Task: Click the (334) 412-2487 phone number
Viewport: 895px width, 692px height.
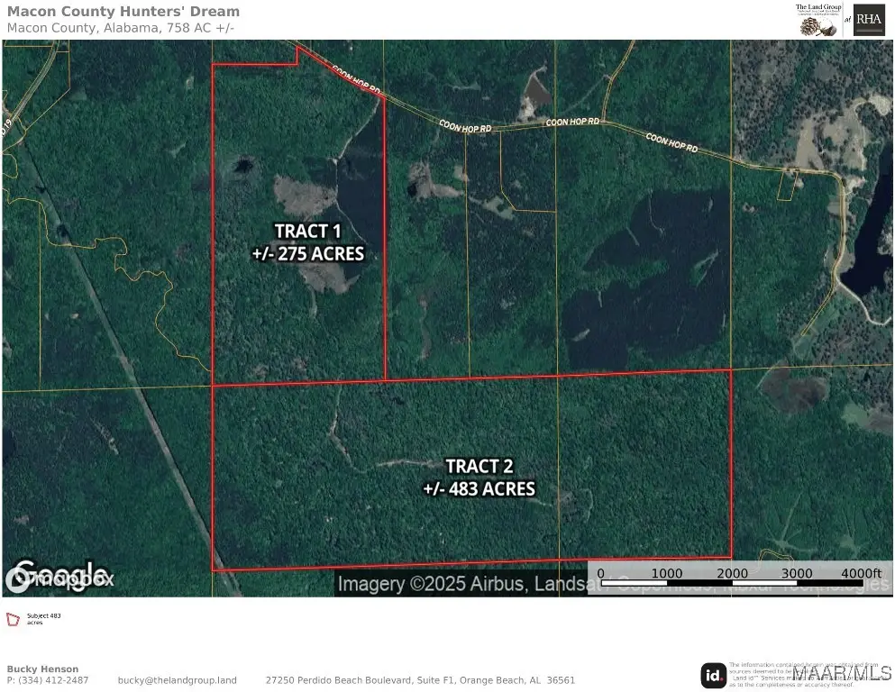Action: (x=48, y=680)
